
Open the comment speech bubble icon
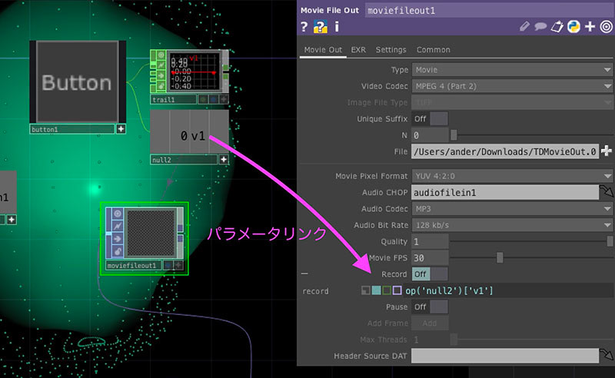pos(541,27)
